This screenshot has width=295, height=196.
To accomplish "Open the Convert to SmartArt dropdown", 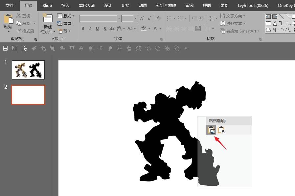I will (240, 31).
